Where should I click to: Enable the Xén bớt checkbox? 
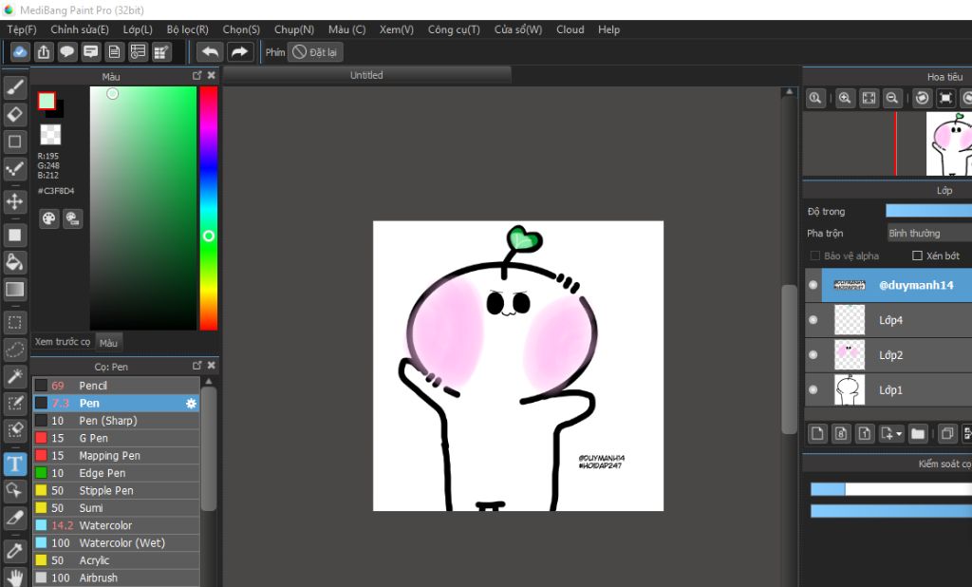[917, 256]
